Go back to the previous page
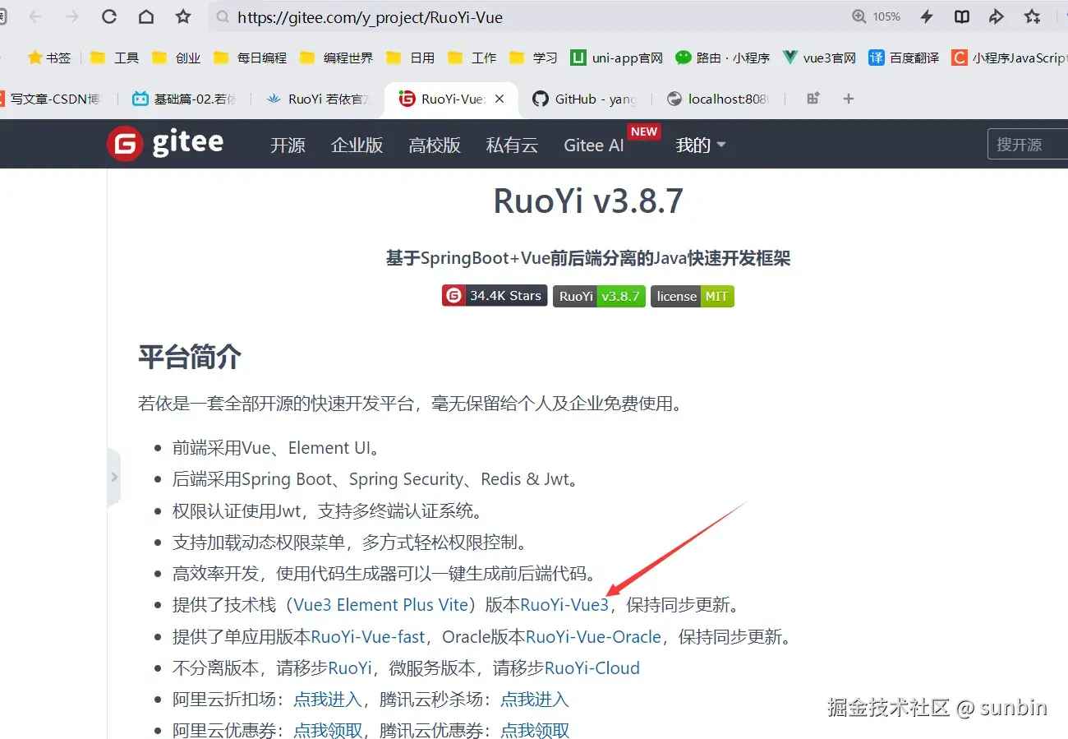This screenshot has height=739, width=1068. click(x=35, y=16)
